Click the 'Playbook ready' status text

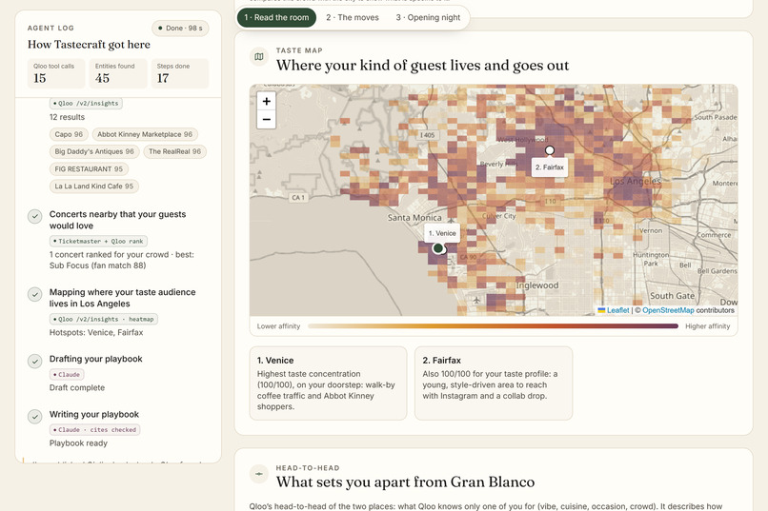78,443
